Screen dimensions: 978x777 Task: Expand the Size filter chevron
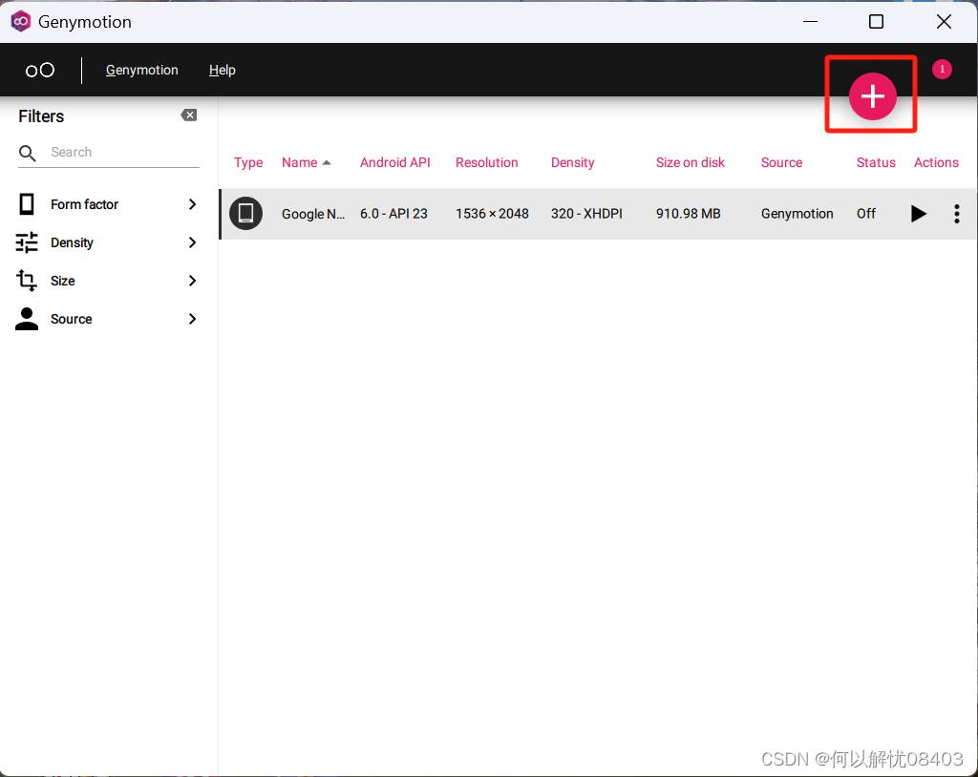coord(192,281)
